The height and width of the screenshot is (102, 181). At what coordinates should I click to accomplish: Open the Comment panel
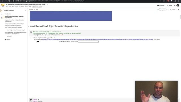161,5
